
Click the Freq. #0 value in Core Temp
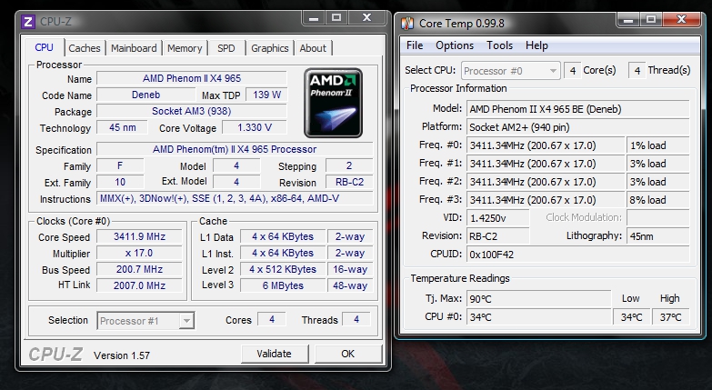coord(546,145)
